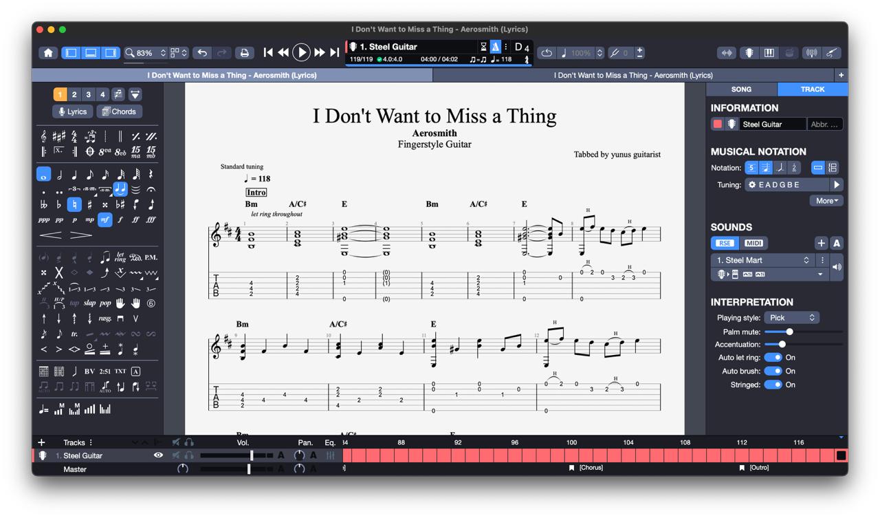Insert TXT text annotation

(120, 371)
